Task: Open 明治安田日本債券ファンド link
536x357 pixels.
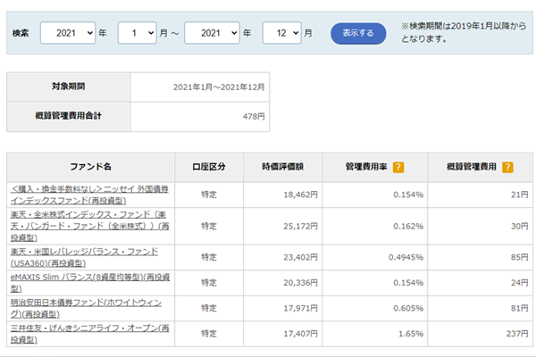Action: [89, 309]
